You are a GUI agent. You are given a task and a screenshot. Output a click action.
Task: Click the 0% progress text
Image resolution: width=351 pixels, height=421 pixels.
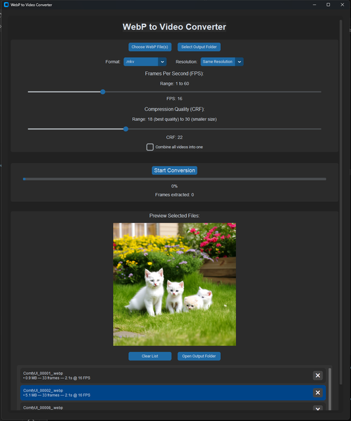(x=174, y=186)
